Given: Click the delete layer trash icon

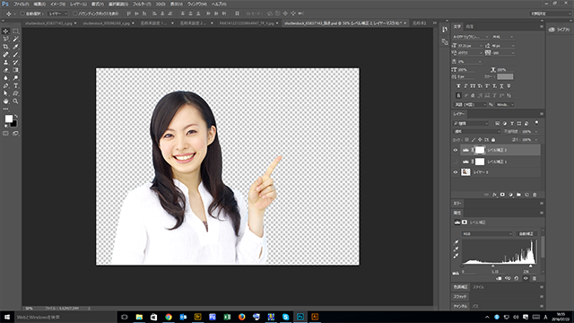Looking at the screenshot, I should pyautogui.click(x=535, y=195).
